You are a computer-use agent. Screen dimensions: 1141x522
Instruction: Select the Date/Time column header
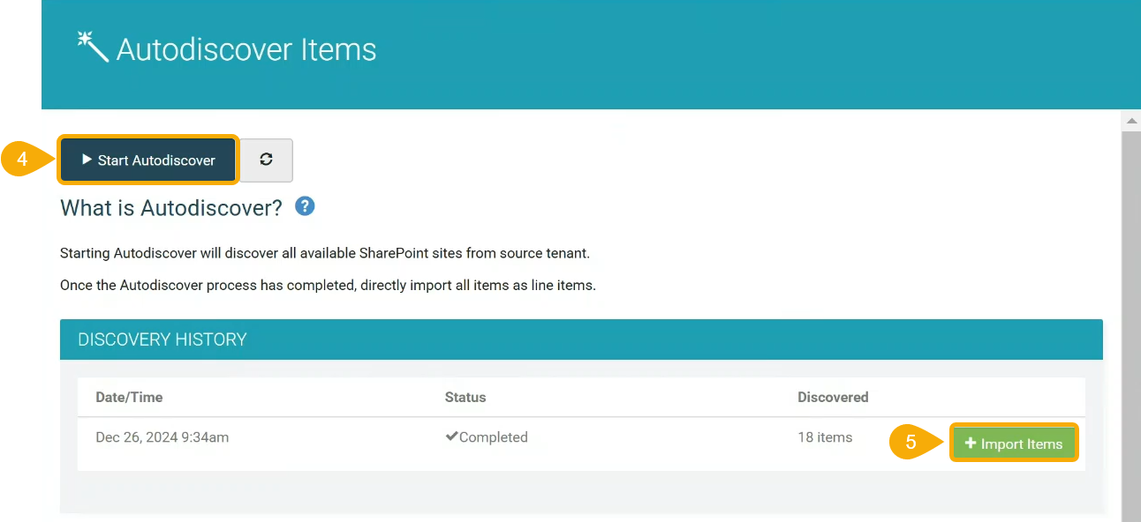pos(129,397)
